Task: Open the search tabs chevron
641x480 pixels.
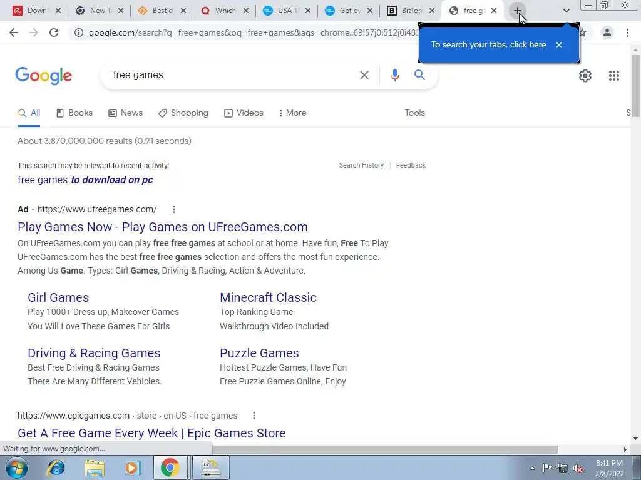Action: [566, 11]
